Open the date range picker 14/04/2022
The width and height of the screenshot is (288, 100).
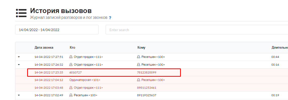tap(57, 30)
